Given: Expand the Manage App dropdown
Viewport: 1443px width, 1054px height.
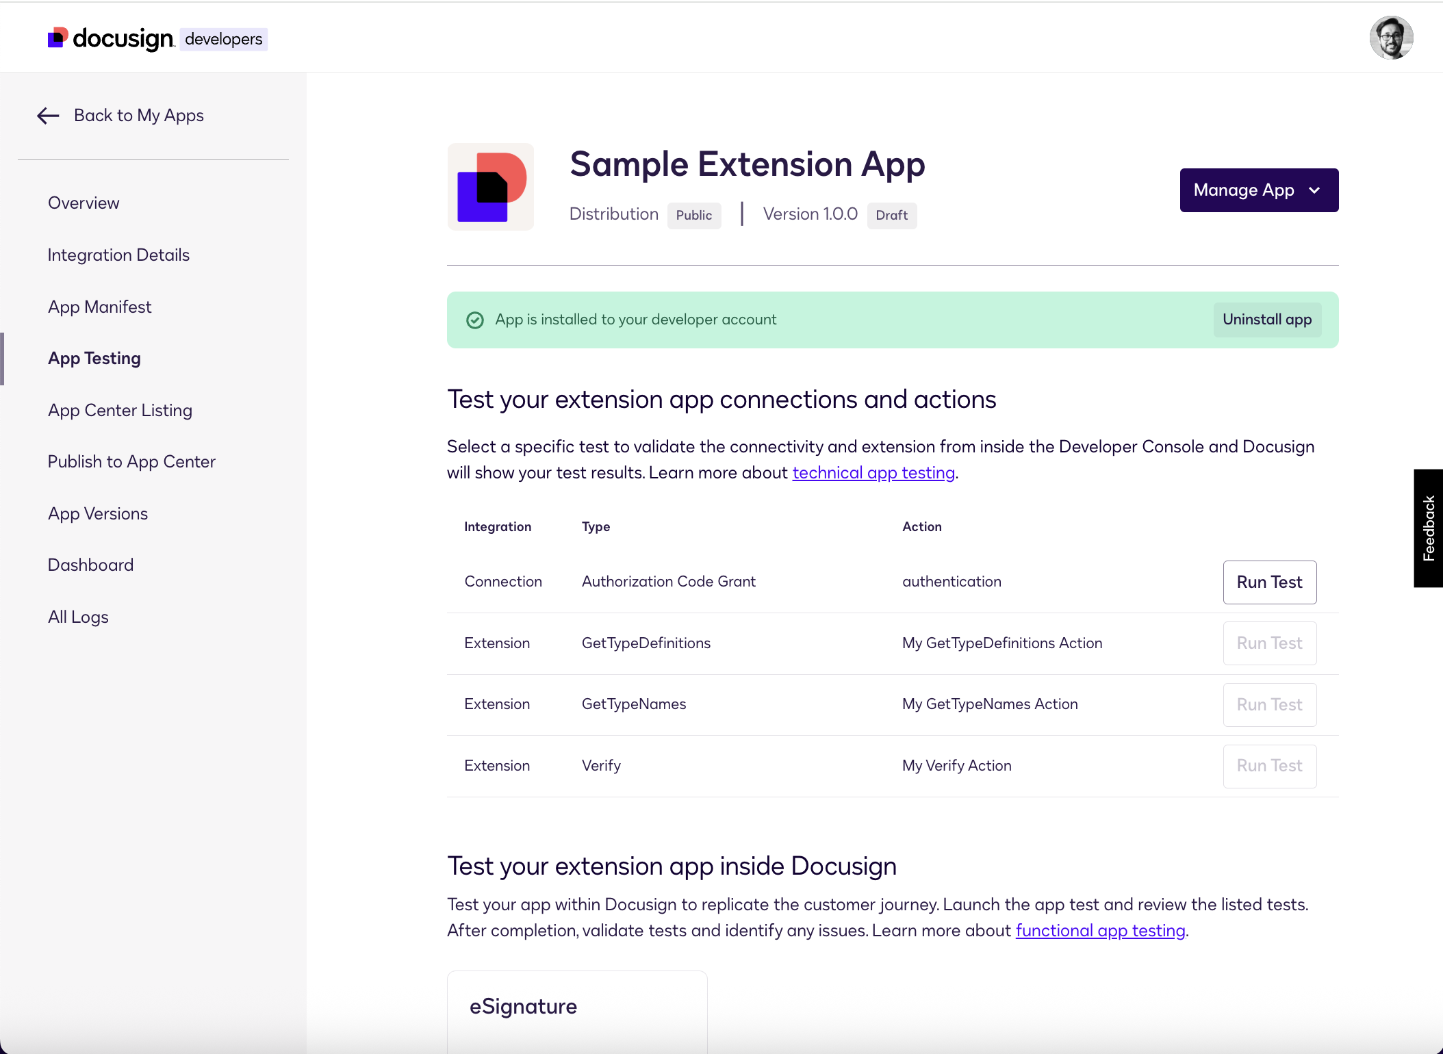Looking at the screenshot, I should 1258,190.
